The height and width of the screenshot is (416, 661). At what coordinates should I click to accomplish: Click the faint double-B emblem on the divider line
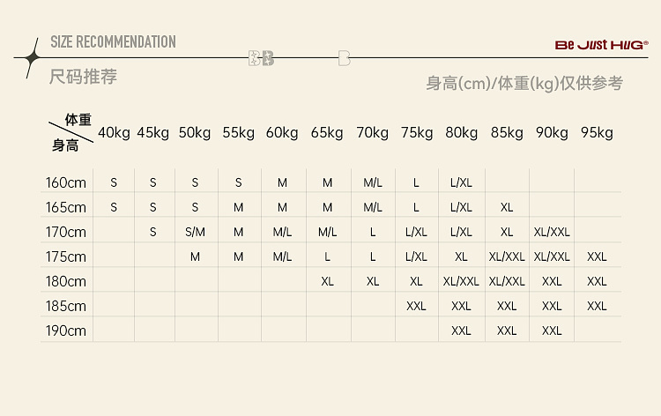[262, 58]
